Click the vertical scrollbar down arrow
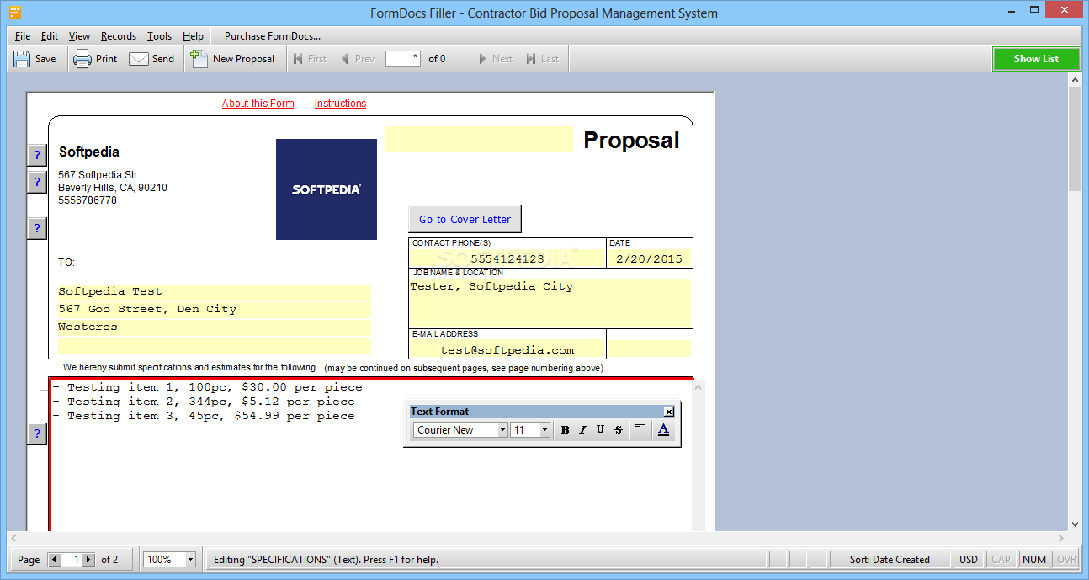 click(x=1075, y=524)
